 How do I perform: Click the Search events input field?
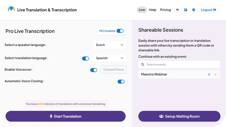(182, 64)
